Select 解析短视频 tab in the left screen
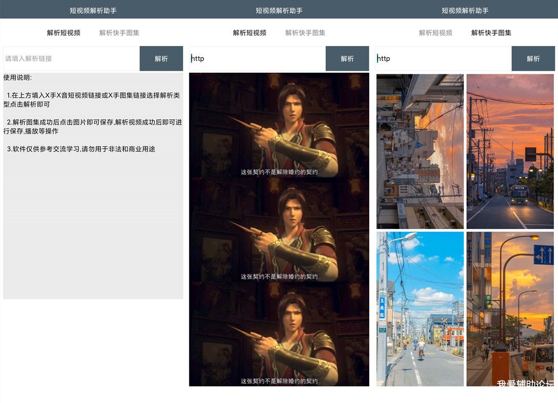Screen dimensions: 558x403 coord(64,33)
